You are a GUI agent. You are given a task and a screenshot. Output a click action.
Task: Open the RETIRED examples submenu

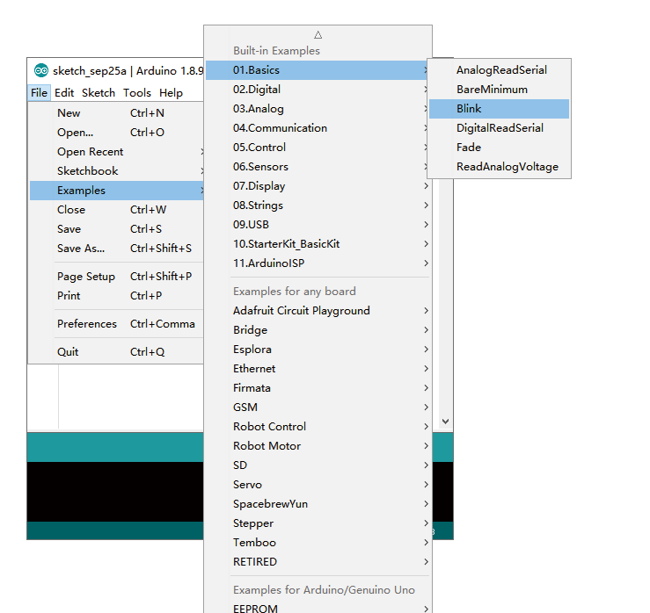[x=318, y=562]
